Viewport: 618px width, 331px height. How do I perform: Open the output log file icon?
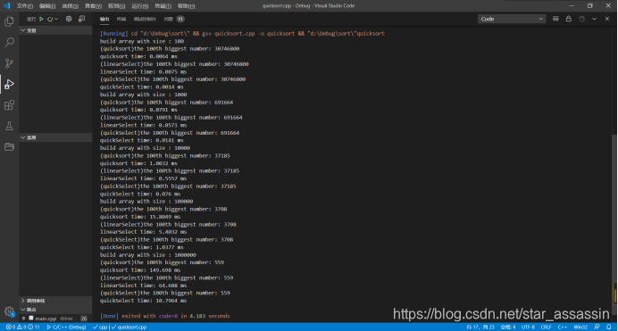581,19
